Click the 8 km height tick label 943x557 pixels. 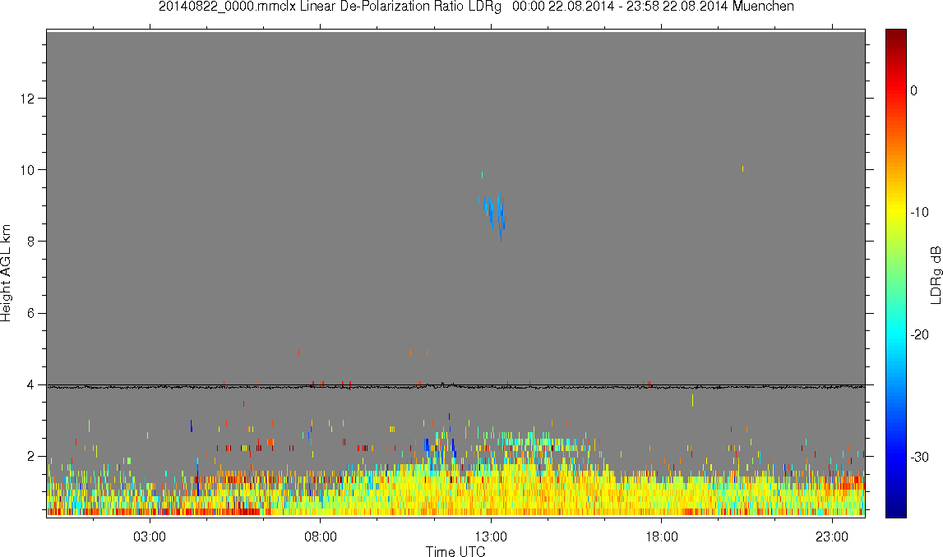[31, 242]
